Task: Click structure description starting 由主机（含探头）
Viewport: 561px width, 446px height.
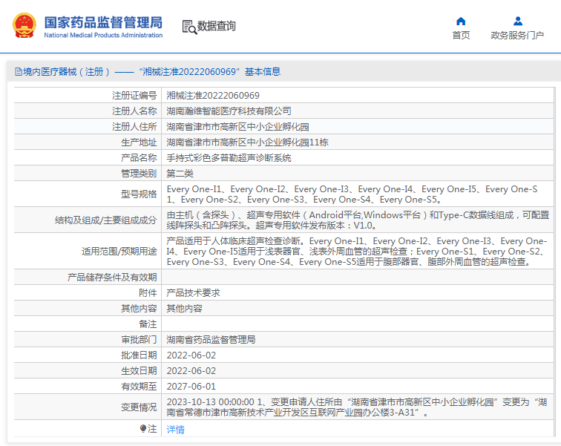Action: coord(358,220)
